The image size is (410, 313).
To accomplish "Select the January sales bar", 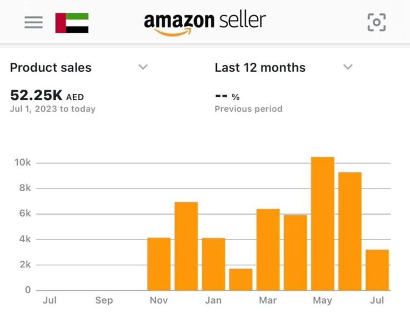I will (x=214, y=264).
